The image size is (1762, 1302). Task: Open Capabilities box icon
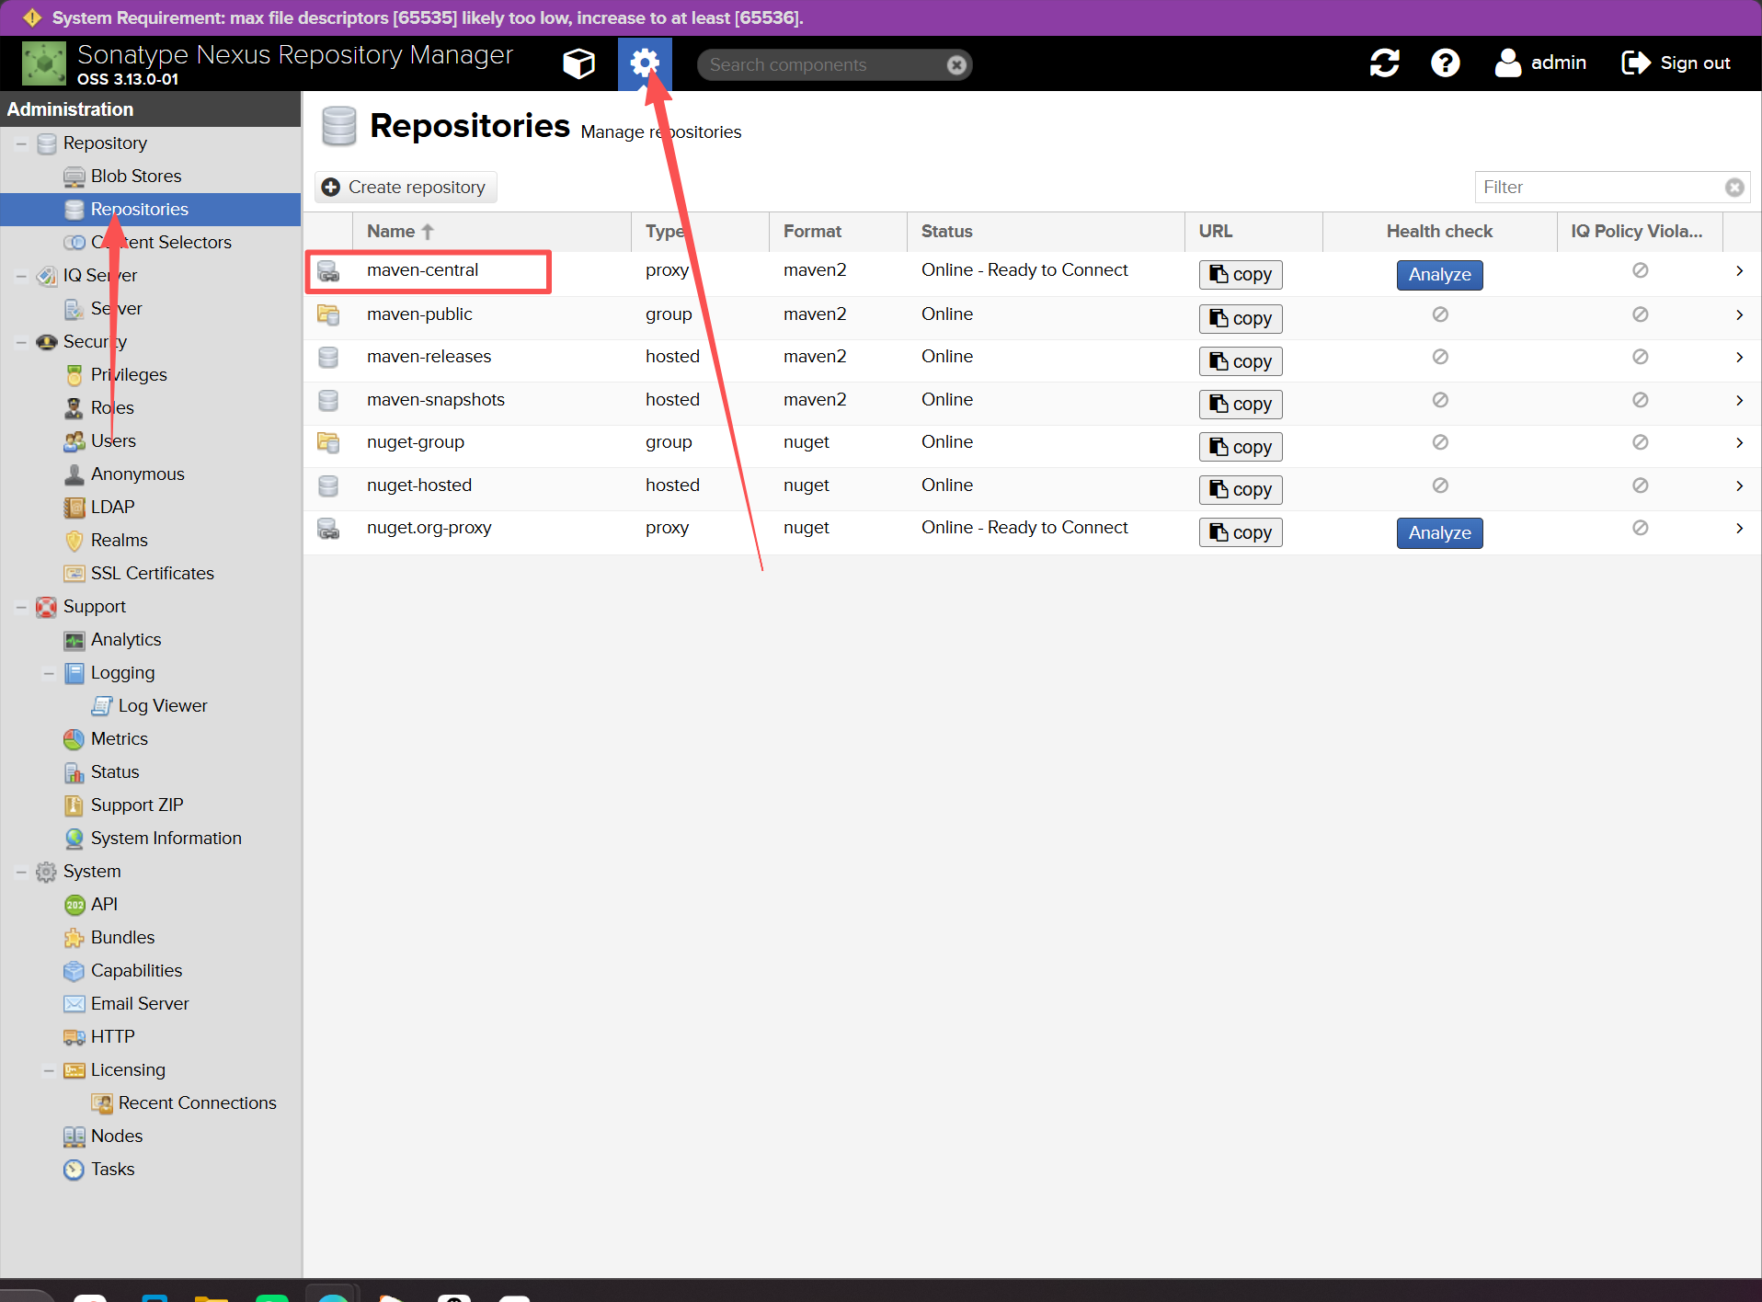tap(74, 971)
